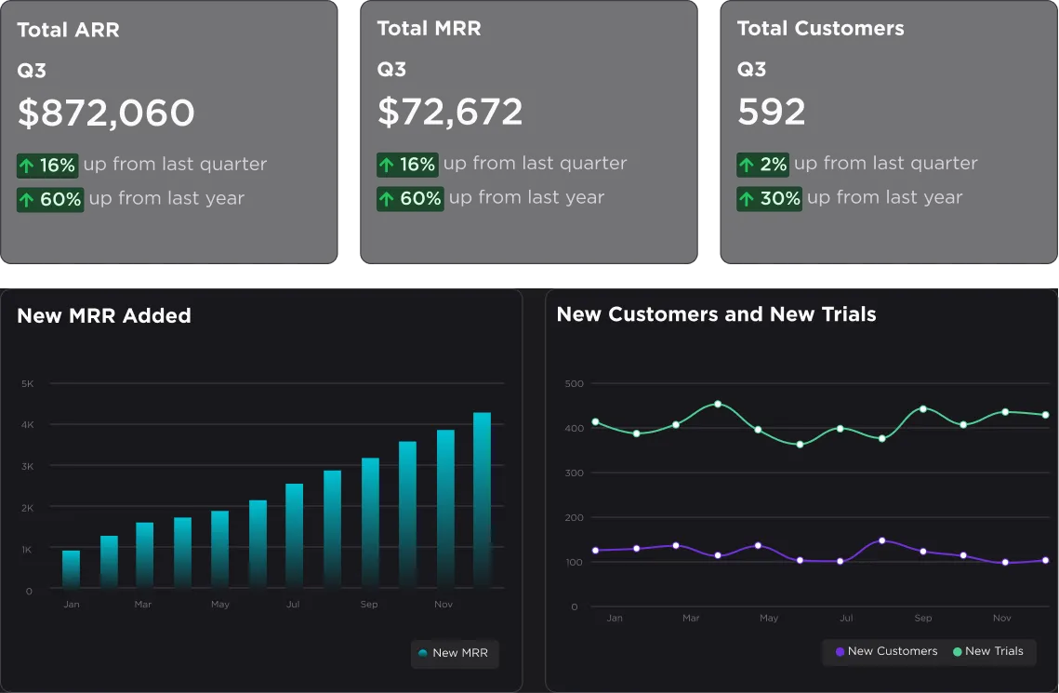This screenshot has height=693, width=1059.
Task: Click the Jul label in New Customers chart
Action: (x=846, y=618)
